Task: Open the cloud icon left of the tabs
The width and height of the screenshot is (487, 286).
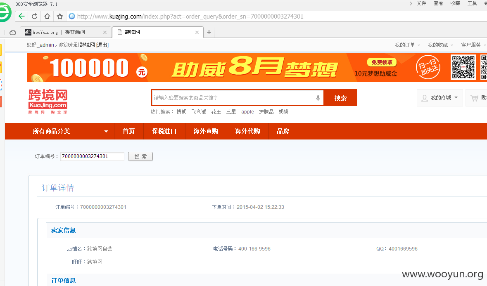Action: 13,32
